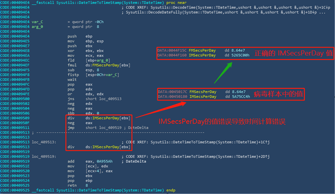Click 'pop eax' at address 004094FC

pyautogui.click(x=80, y=84)
